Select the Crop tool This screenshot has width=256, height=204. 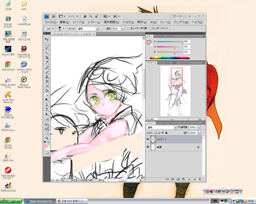point(47,58)
